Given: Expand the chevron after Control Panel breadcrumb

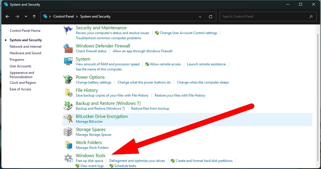Looking at the screenshot, I should click(x=77, y=16).
